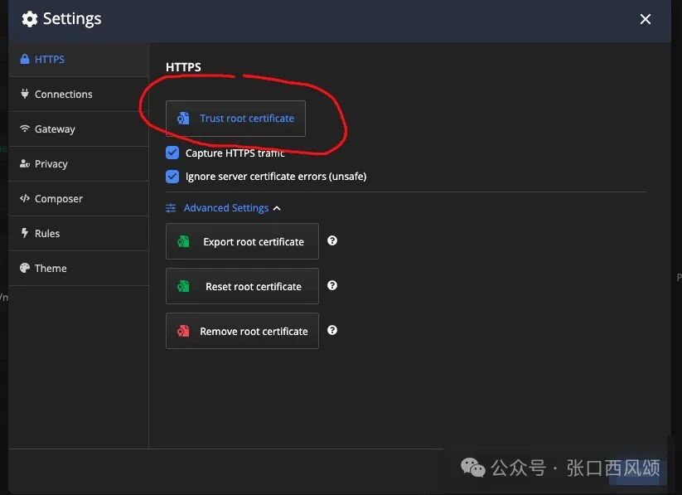Click the plug icon beside Connections
682x495 pixels.
click(25, 95)
